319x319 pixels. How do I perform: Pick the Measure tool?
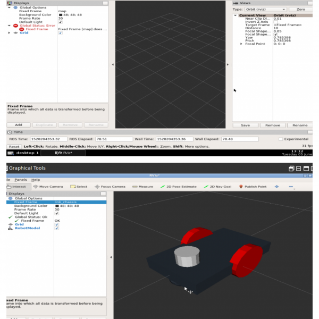coord(142,187)
